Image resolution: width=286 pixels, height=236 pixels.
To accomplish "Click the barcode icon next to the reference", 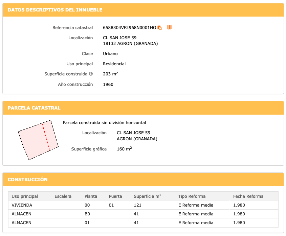I will (170, 27).
